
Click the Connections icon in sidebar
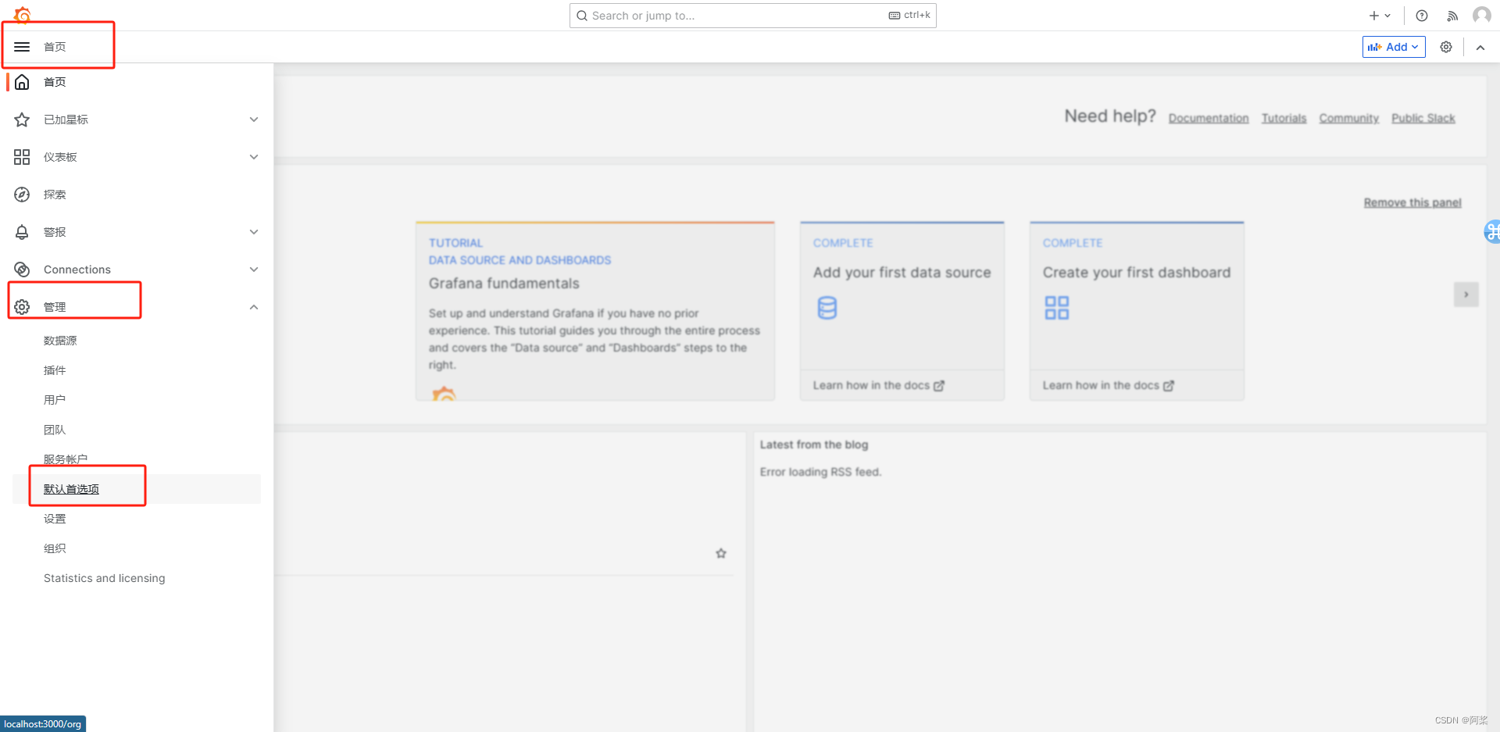point(22,270)
